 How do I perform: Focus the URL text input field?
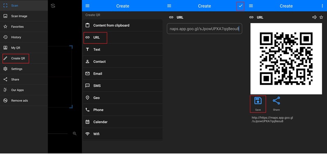click(x=204, y=29)
